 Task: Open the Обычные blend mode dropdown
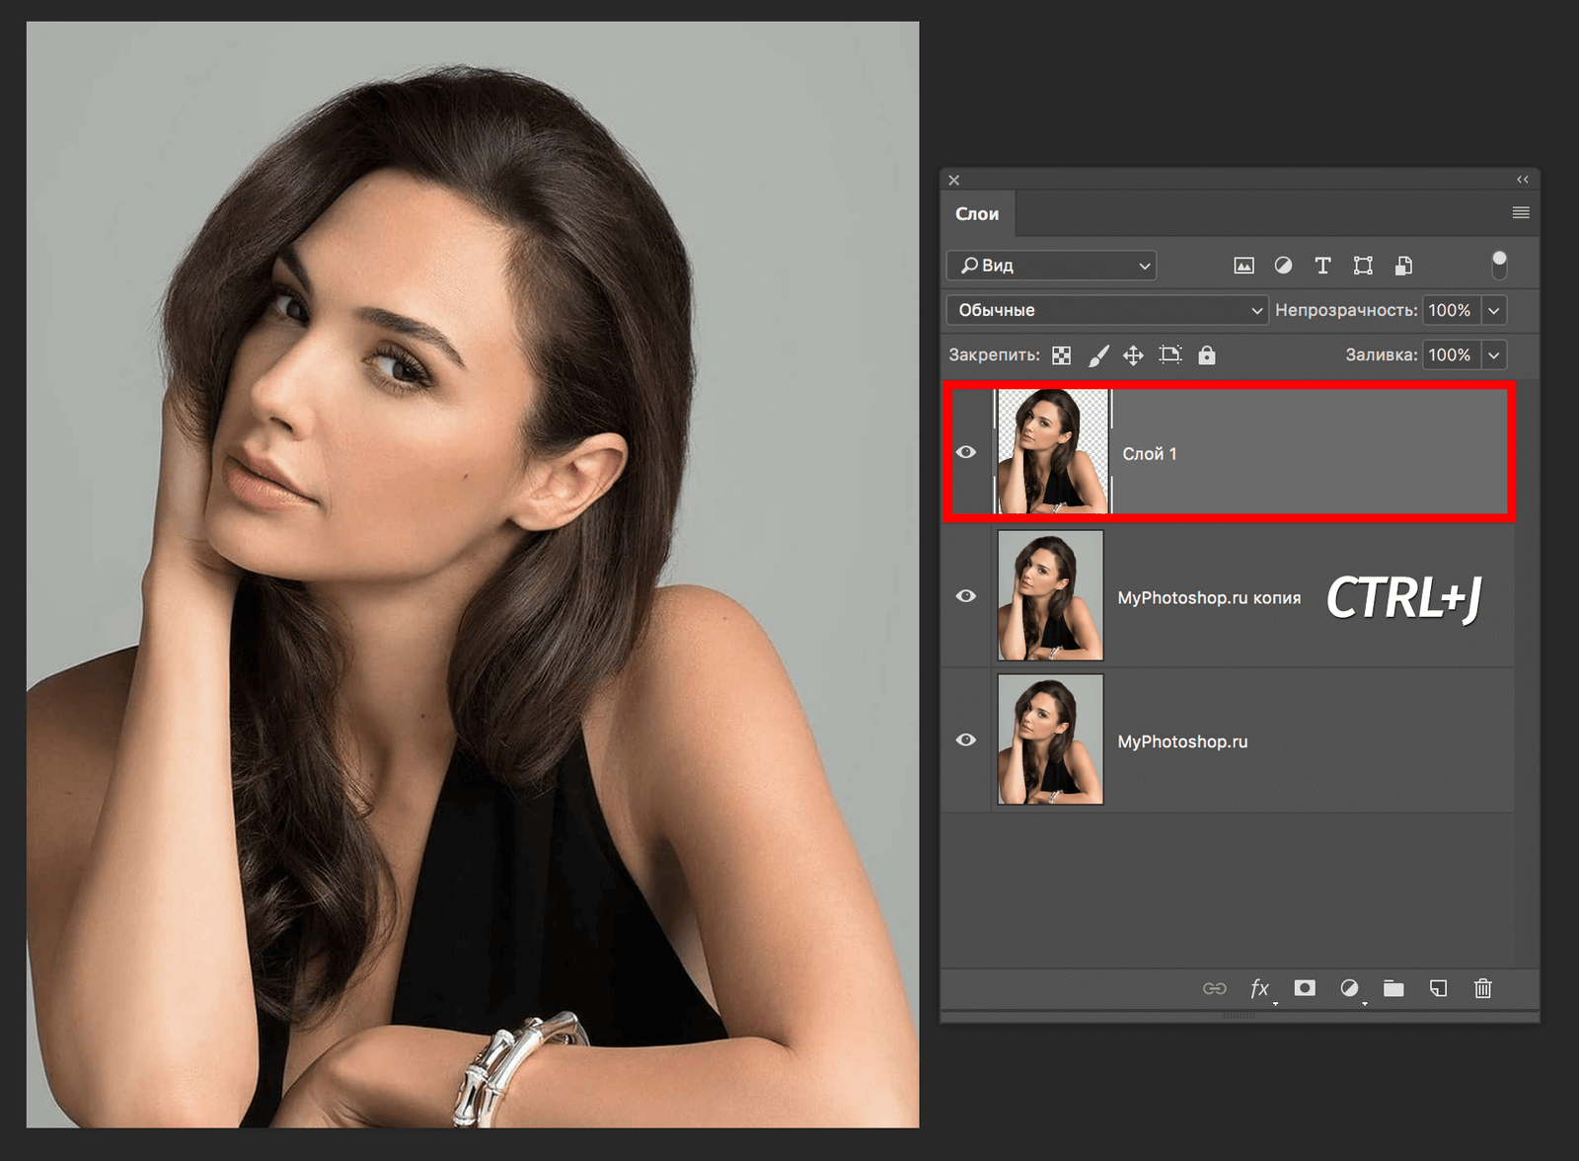pos(1106,310)
